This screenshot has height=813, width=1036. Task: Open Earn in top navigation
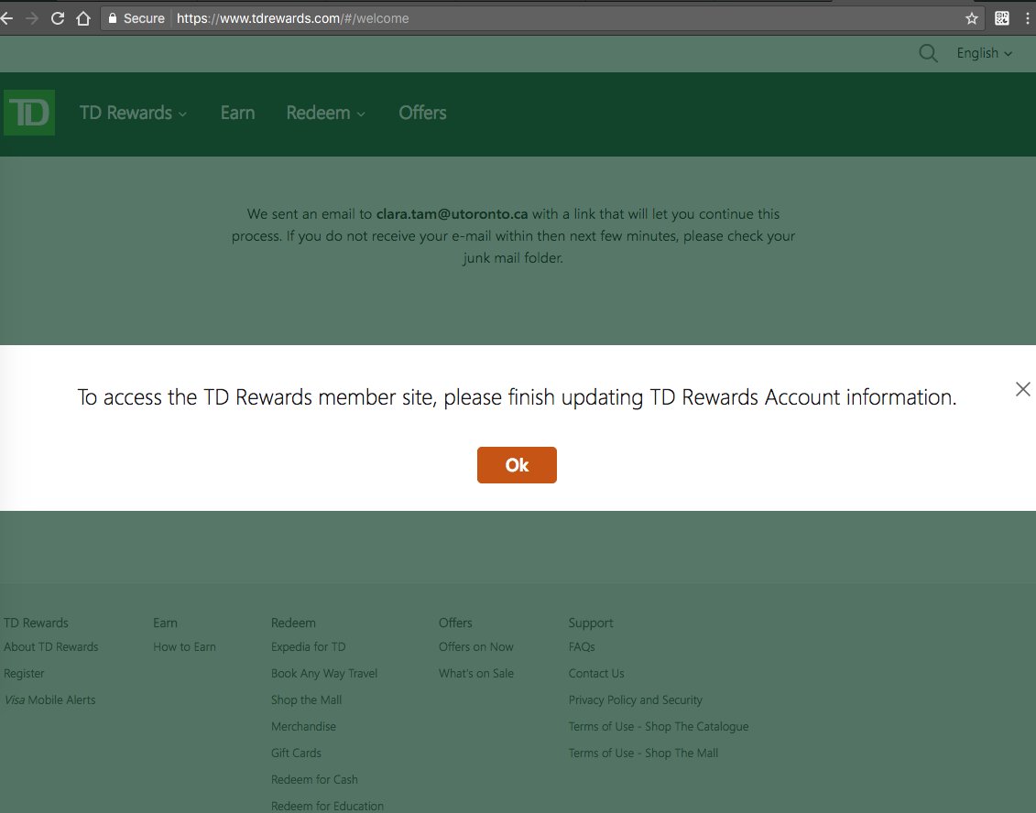coord(238,113)
